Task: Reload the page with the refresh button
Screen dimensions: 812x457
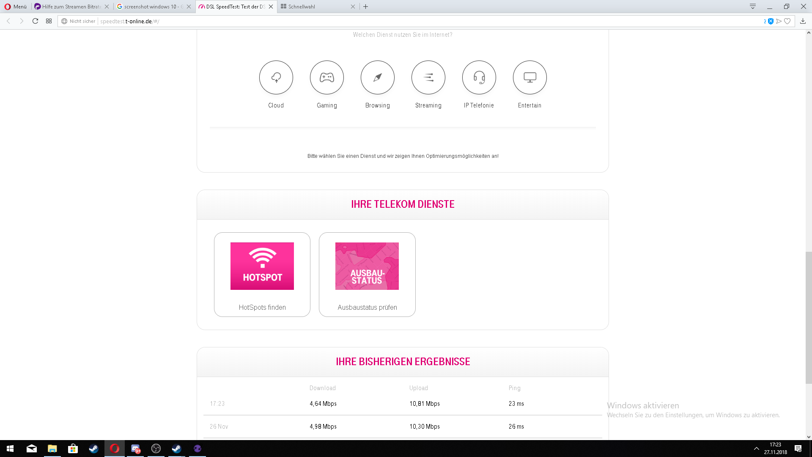Action: 36,21
